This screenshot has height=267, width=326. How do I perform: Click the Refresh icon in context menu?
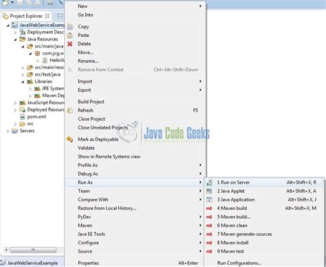70,110
